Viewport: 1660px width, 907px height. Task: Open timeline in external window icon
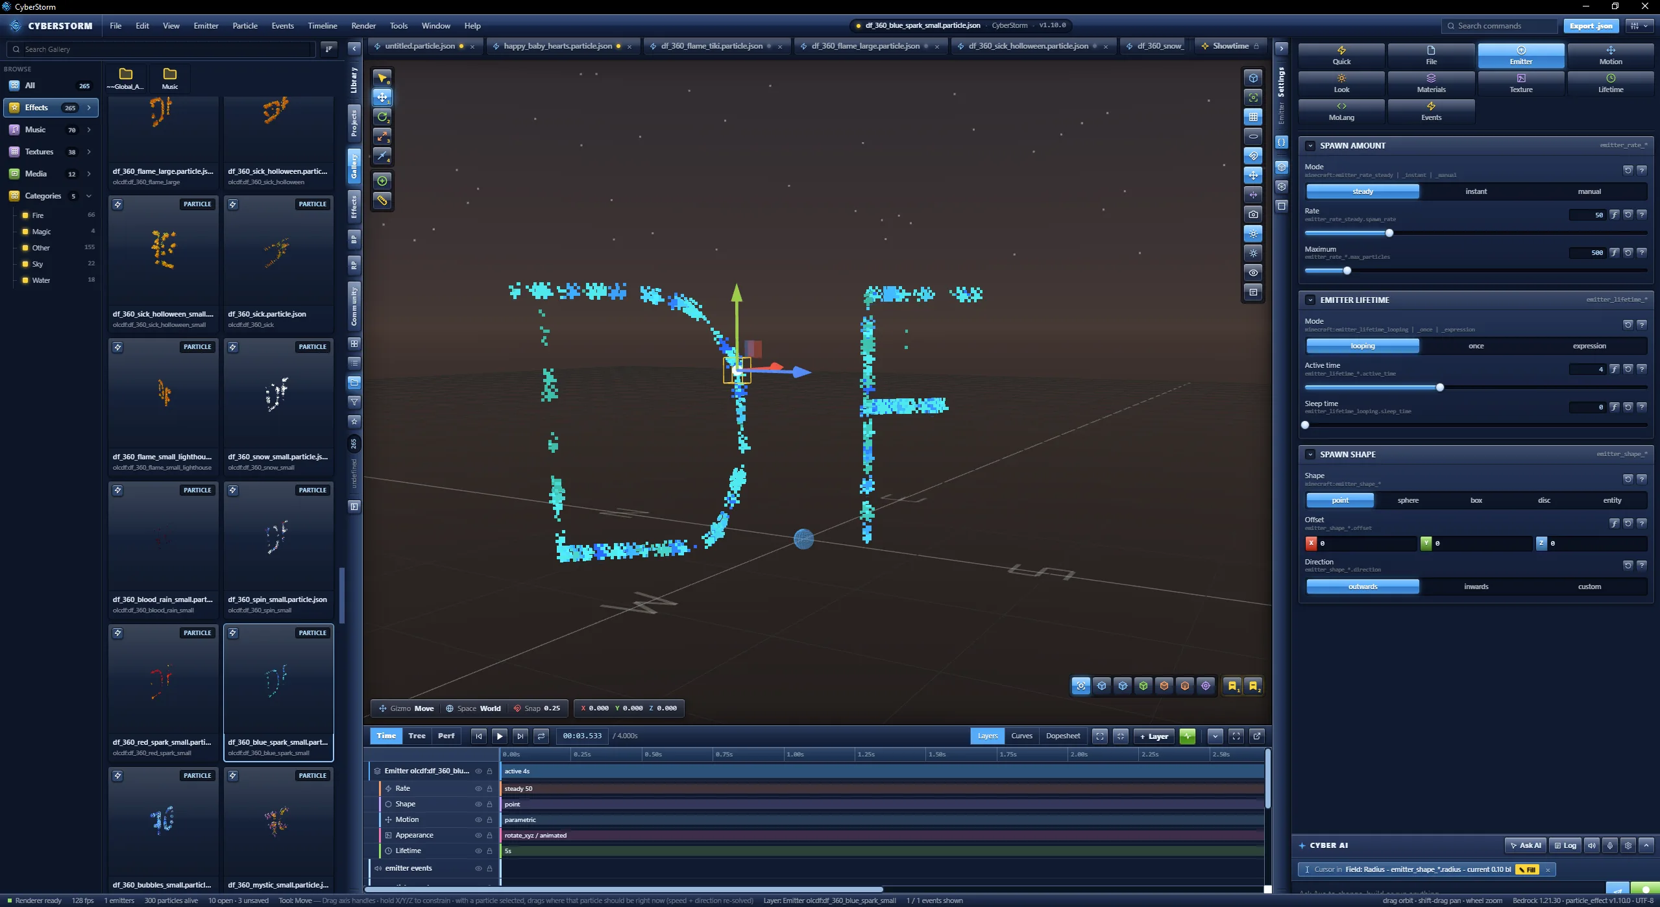point(1257,736)
